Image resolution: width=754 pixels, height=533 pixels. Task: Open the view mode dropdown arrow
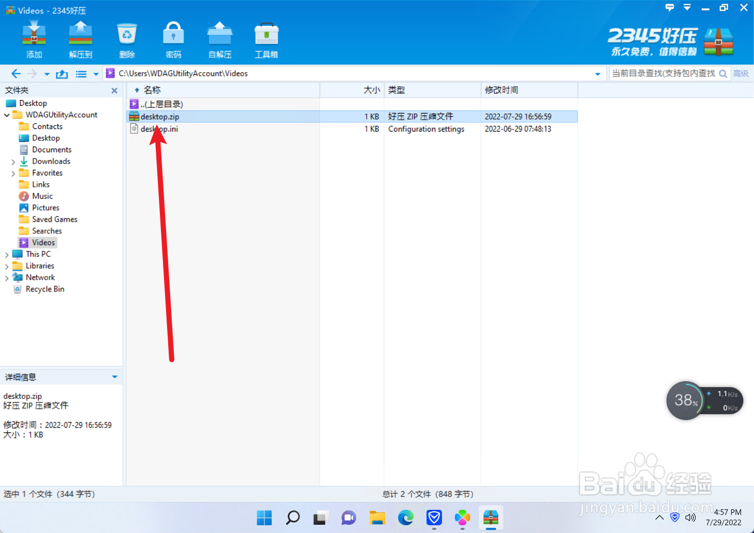(95, 73)
